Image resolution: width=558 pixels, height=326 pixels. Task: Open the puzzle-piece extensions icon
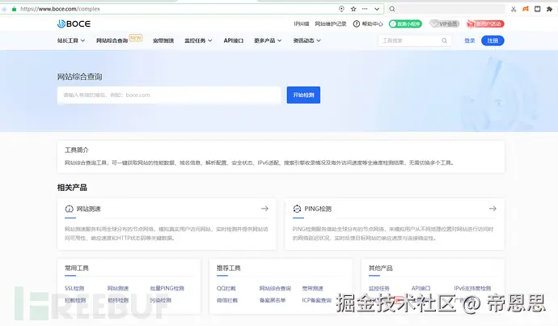(549, 9)
